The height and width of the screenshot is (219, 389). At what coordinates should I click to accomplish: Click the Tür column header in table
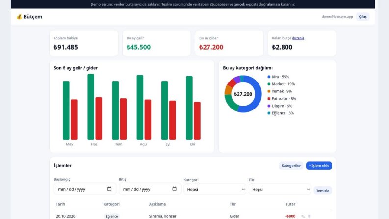click(233, 204)
